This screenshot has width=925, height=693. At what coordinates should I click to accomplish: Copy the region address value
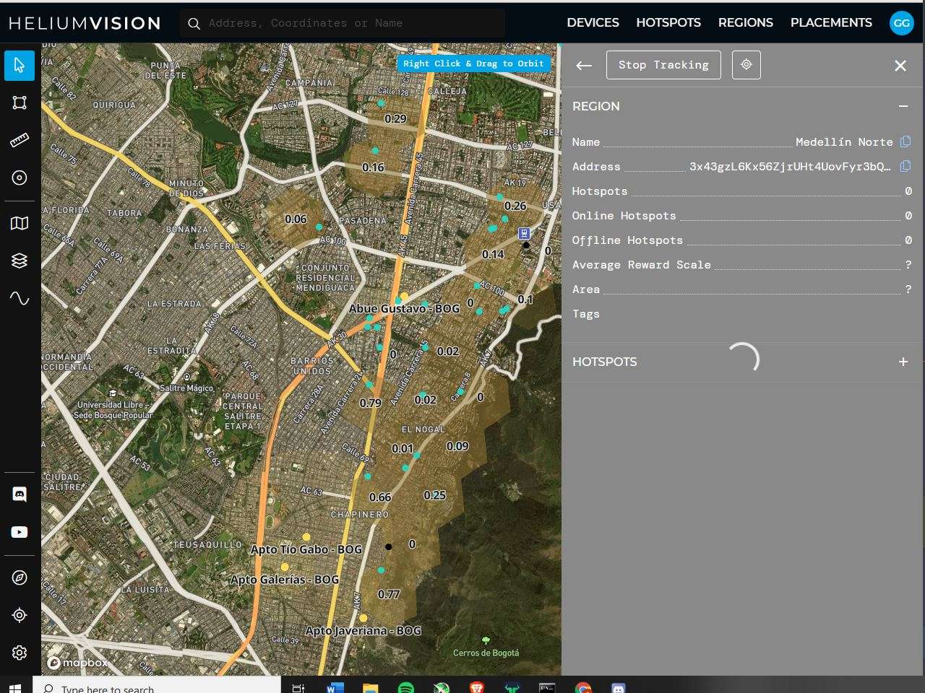(905, 166)
